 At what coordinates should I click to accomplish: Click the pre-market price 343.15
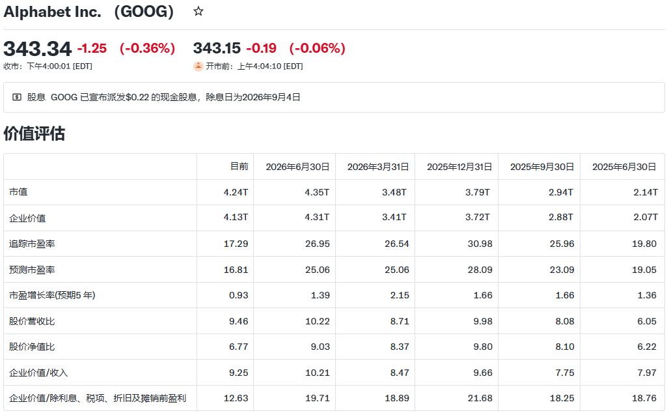(x=217, y=48)
